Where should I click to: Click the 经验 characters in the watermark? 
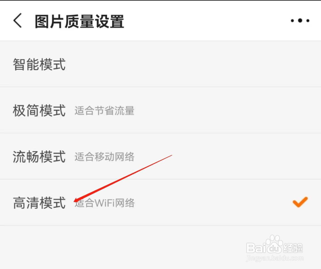293,248
